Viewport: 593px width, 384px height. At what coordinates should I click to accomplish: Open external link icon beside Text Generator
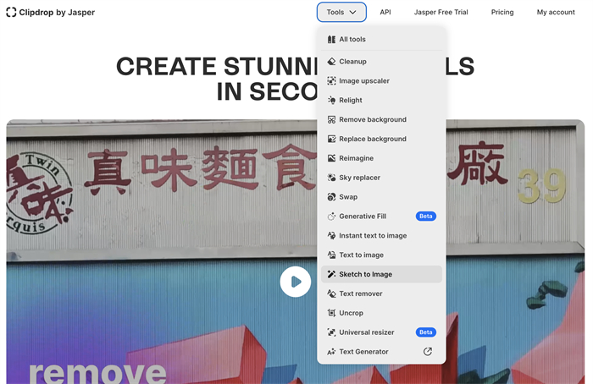click(x=428, y=352)
